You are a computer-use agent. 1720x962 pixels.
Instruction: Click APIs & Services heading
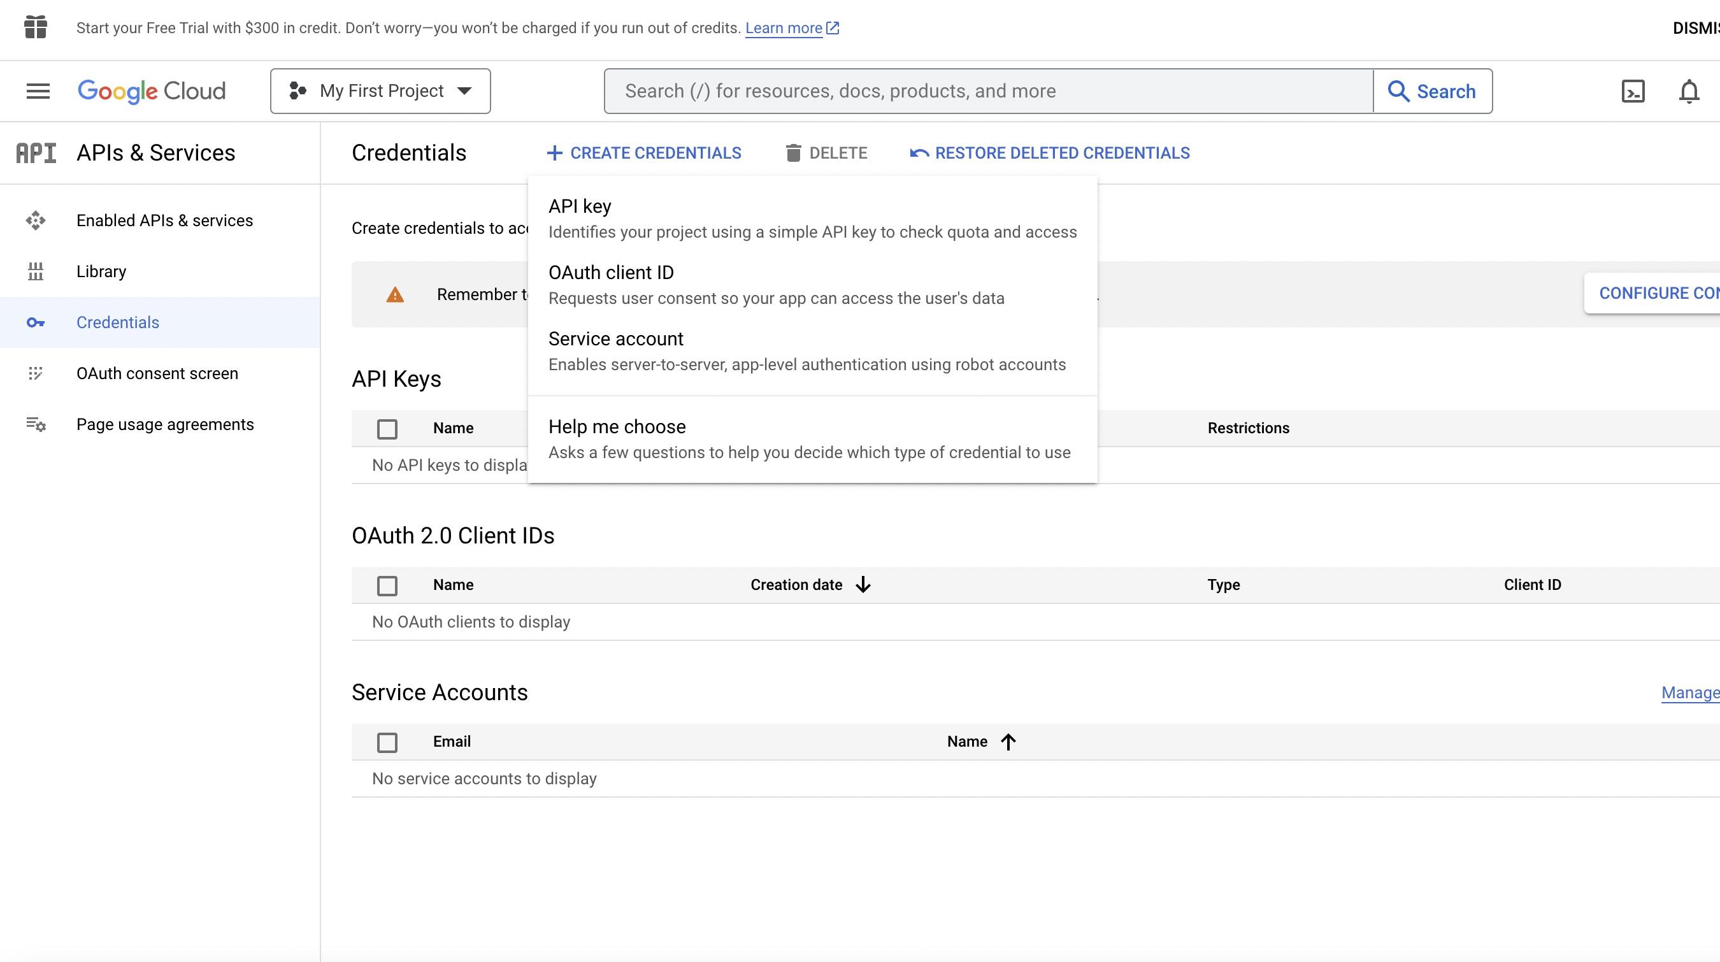click(x=155, y=153)
